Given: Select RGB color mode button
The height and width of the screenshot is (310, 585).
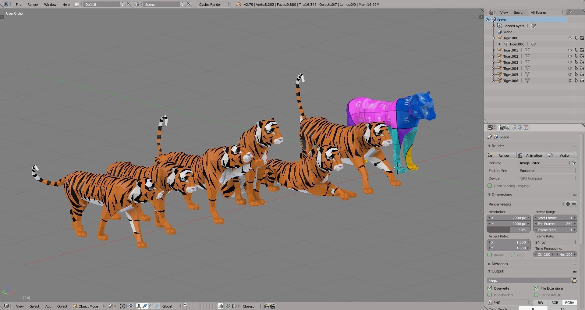Looking at the screenshot, I should (x=555, y=302).
